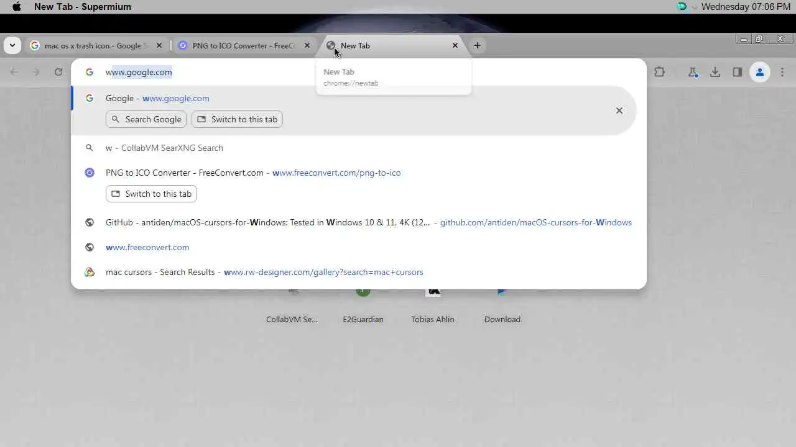Click the New Tab - Supermium menu bar title

point(83,7)
